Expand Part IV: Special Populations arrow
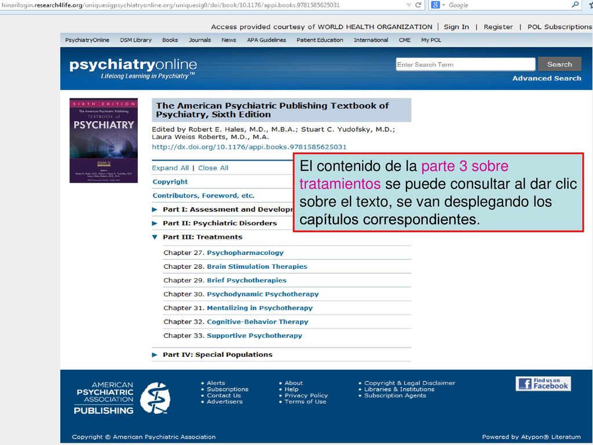This screenshot has height=445, width=593. (154, 355)
